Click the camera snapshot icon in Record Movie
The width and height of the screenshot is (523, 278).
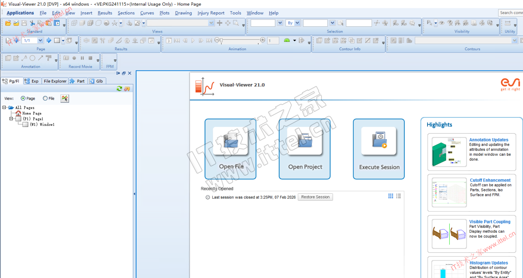click(x=66, y=58)
